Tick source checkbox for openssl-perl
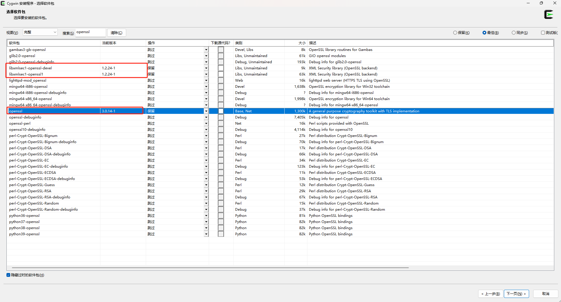Image resolution: width=561 pixels, height=302 pixels. pyautogui.click(x=221, y=123)
